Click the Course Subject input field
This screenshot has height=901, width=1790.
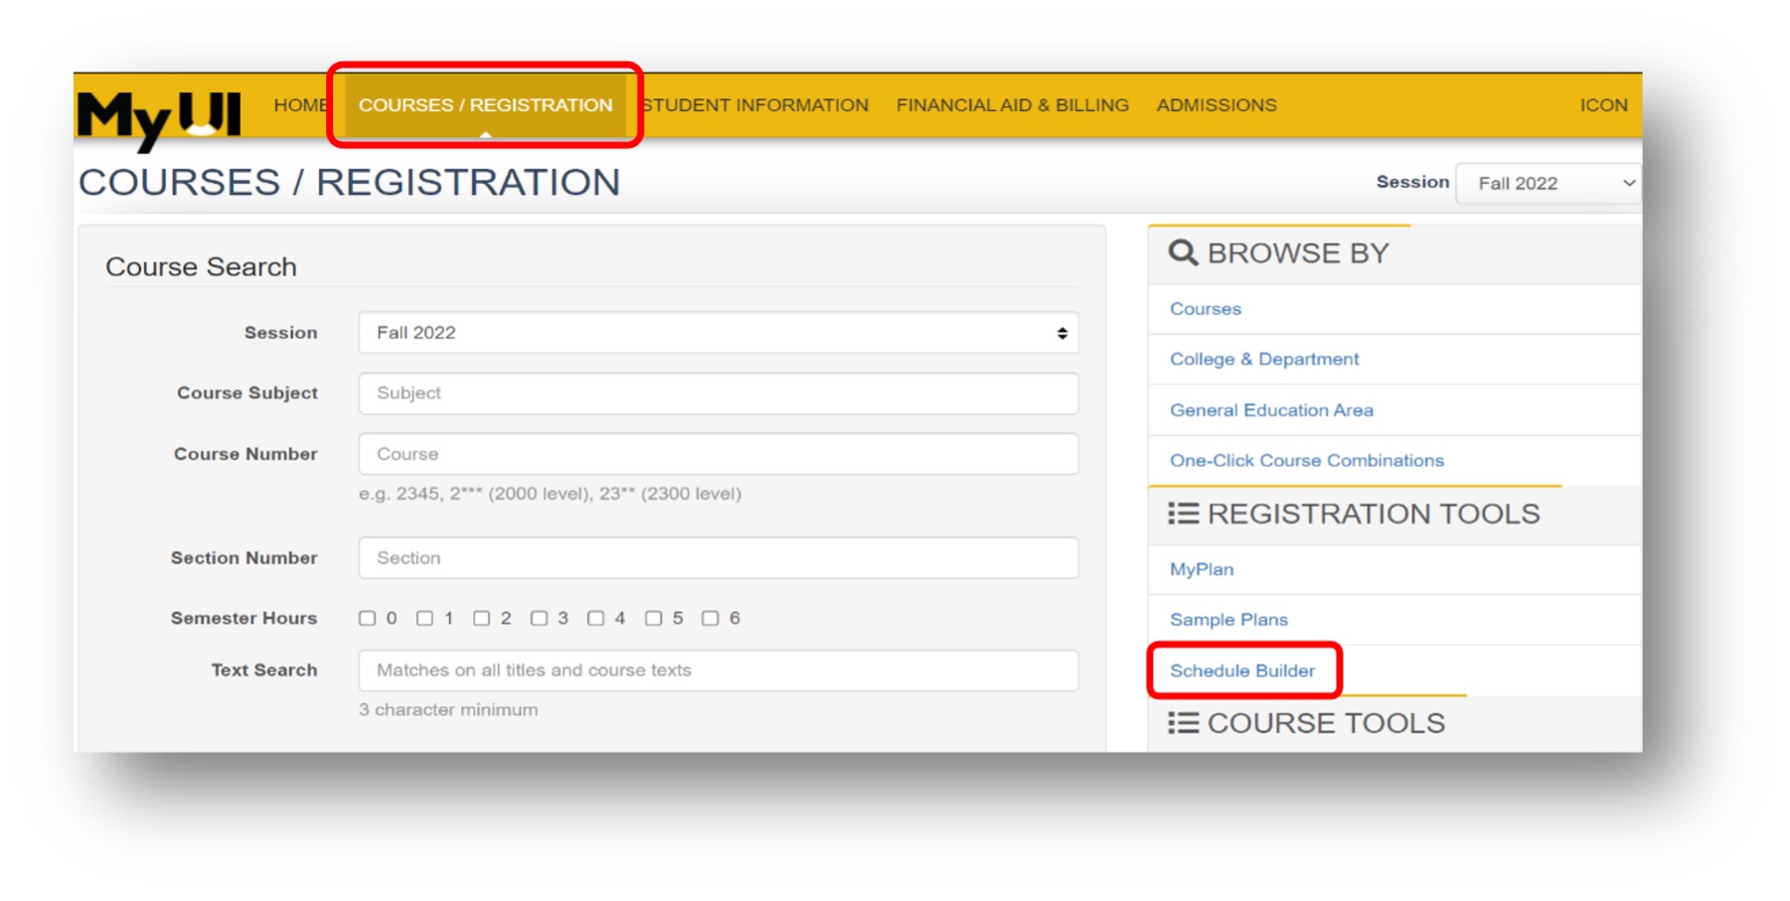point(718,393)
